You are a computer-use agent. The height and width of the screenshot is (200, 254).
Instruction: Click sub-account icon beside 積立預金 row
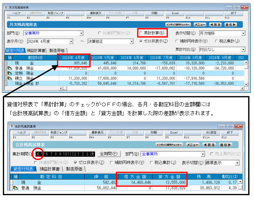(x=10, y=78)
